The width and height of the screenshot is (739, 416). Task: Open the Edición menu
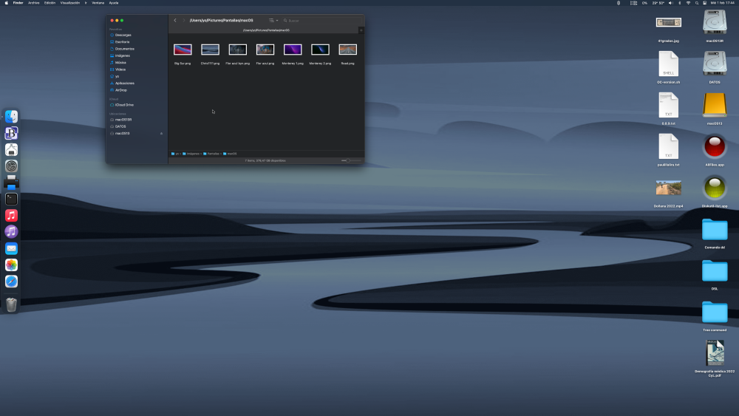click(x=50, y=3)
